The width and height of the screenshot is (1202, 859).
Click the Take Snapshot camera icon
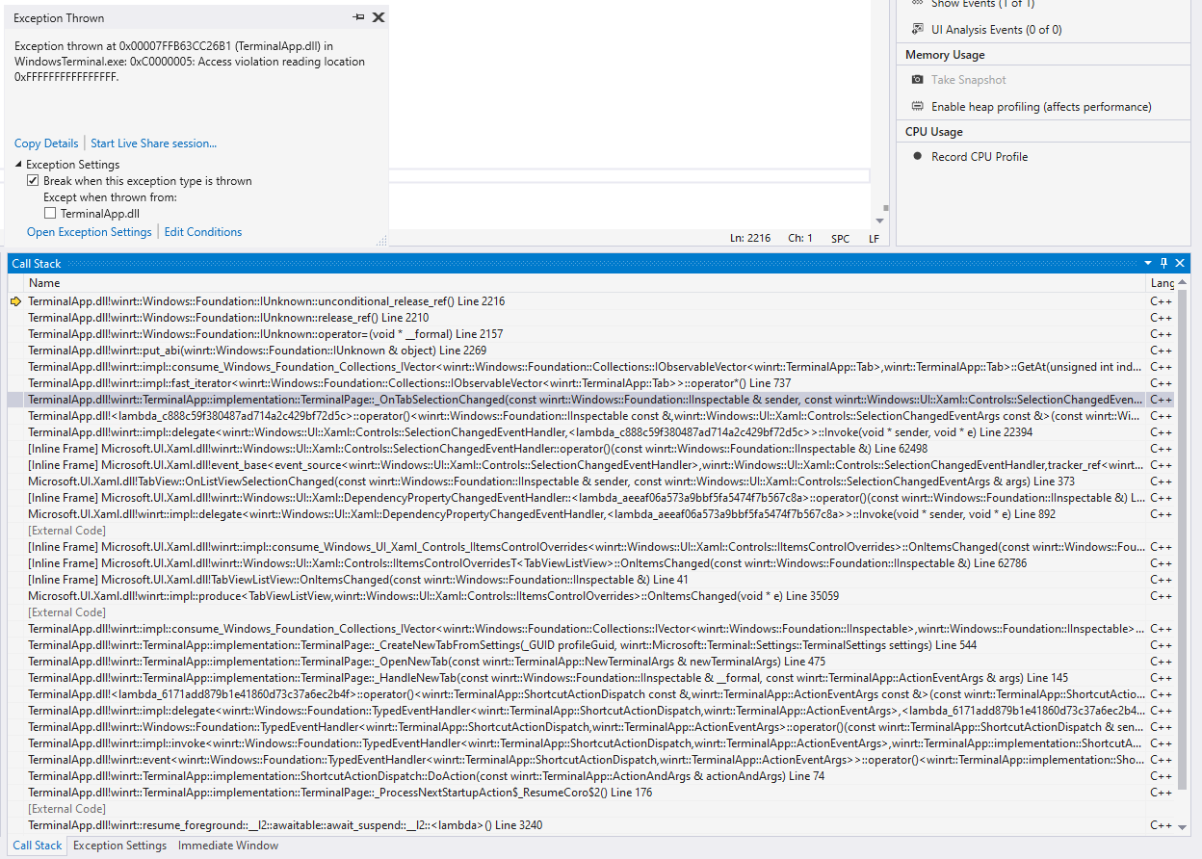tap(918, 80)
